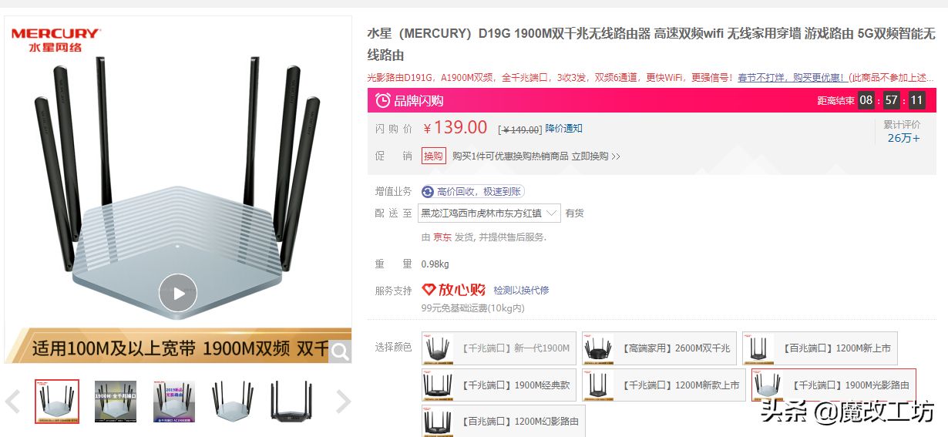This screenshot has width=948, height=437.
Task: Select the black router side-view thumbnail
Action: pyautogui.click(x=291, y=402)
